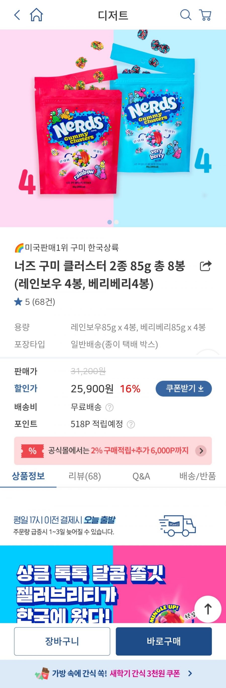Open search with magnifier icon
Screen dimensions: 226x688
point(186,15)
